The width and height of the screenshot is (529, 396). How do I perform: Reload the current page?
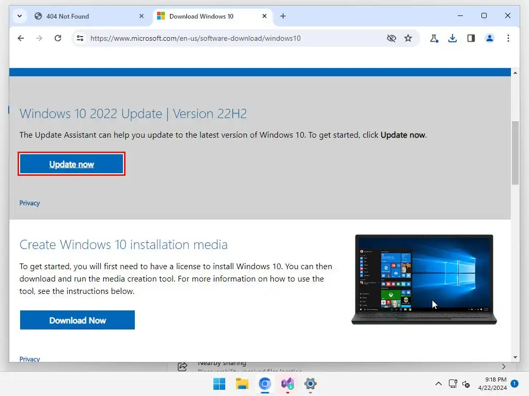(x=58, y=38)
